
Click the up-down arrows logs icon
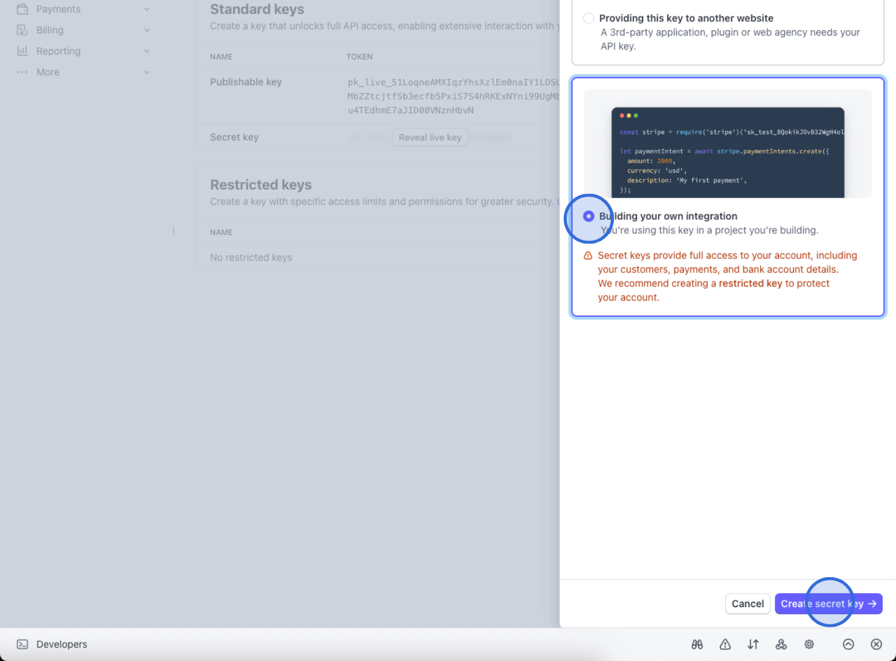pos(753,644)
